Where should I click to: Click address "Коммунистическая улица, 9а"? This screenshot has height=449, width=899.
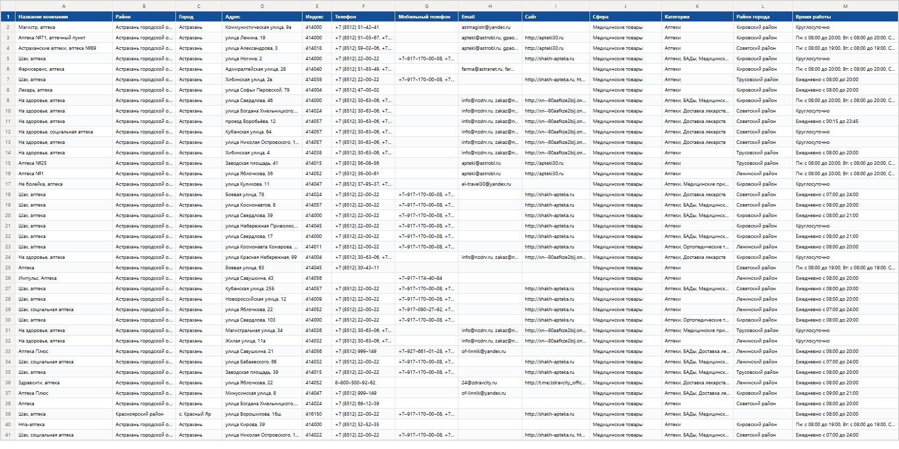click(x=262, y=27)
